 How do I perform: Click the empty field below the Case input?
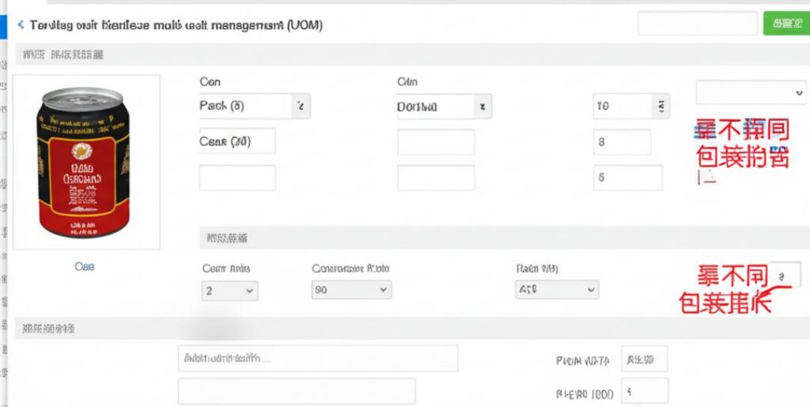click(237, 177)
